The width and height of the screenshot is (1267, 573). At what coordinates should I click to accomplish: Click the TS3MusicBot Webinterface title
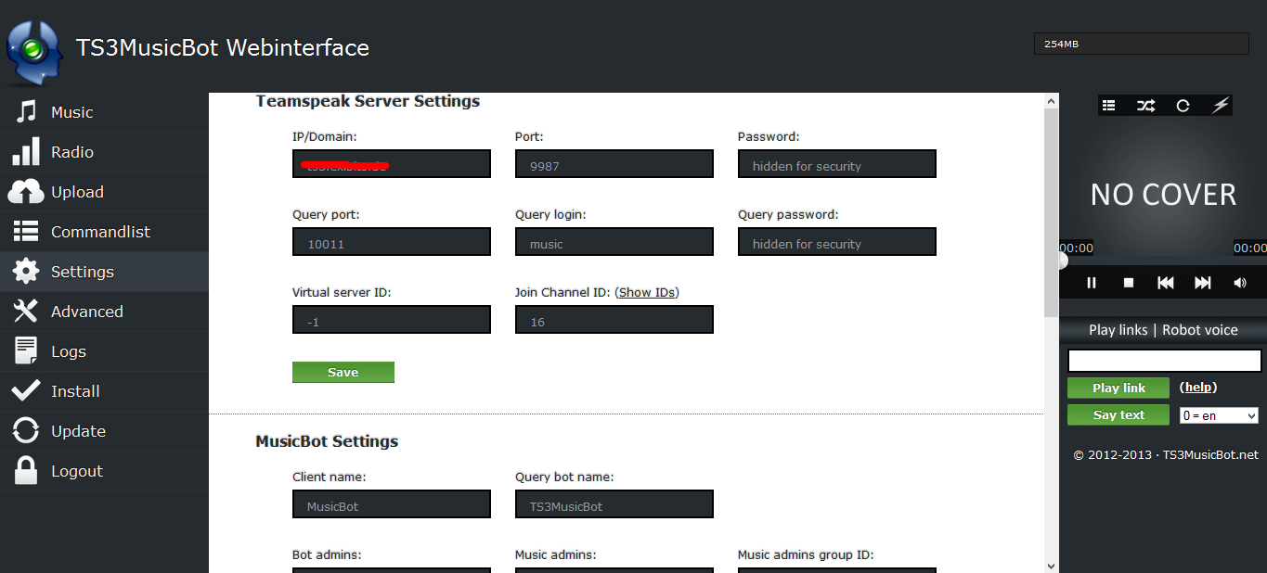click(223, 47)
